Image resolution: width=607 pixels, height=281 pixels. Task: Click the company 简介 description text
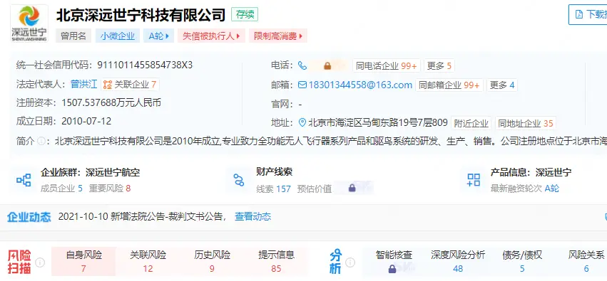[331, 141]
